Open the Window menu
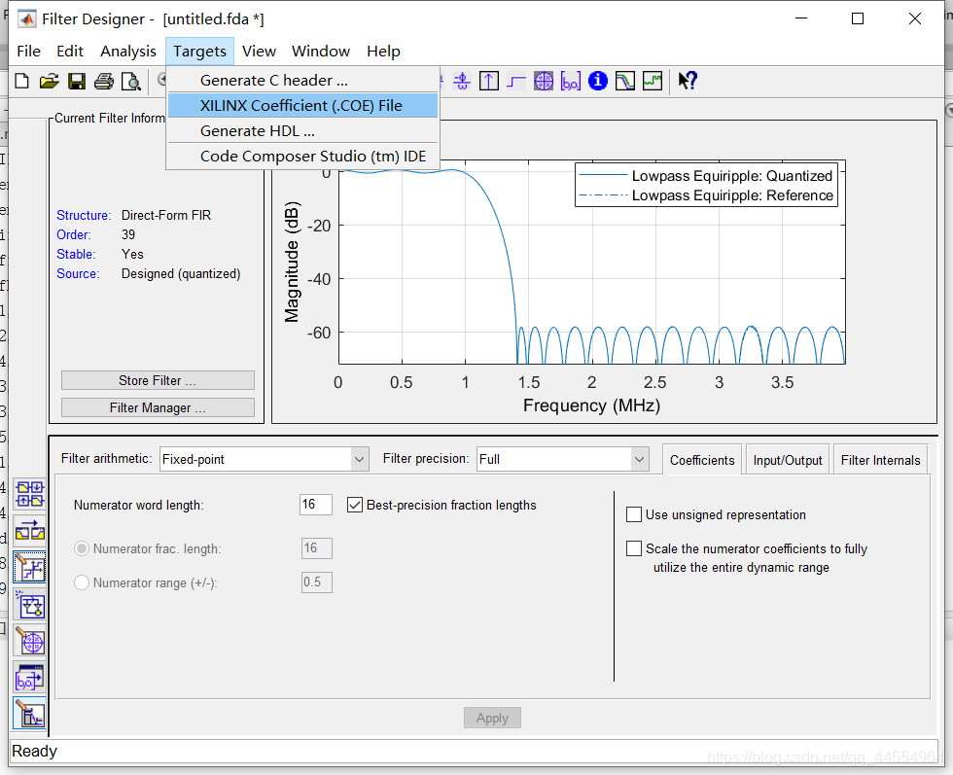The height and width of the screenshot is (775, 953). [x=321, y=52]
